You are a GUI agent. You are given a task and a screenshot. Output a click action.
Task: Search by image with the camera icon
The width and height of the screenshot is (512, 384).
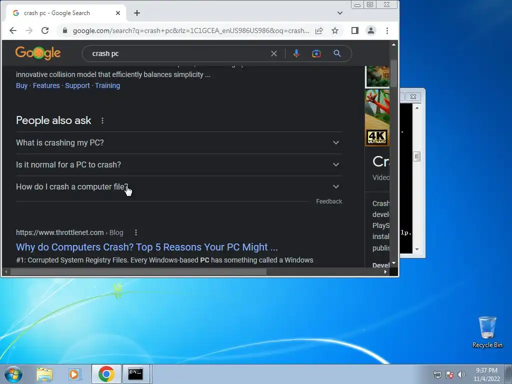pos(316,53)
